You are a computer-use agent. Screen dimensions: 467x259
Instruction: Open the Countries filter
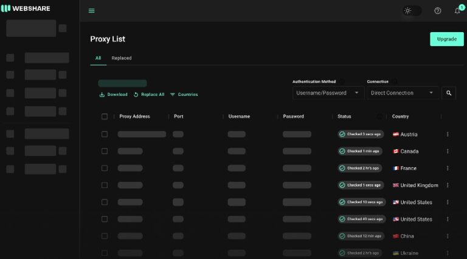(184, 95)
